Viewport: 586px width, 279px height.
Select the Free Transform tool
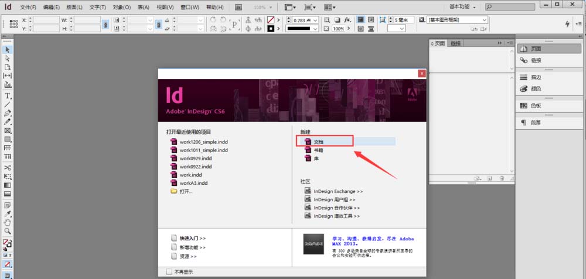pos(8,177)
